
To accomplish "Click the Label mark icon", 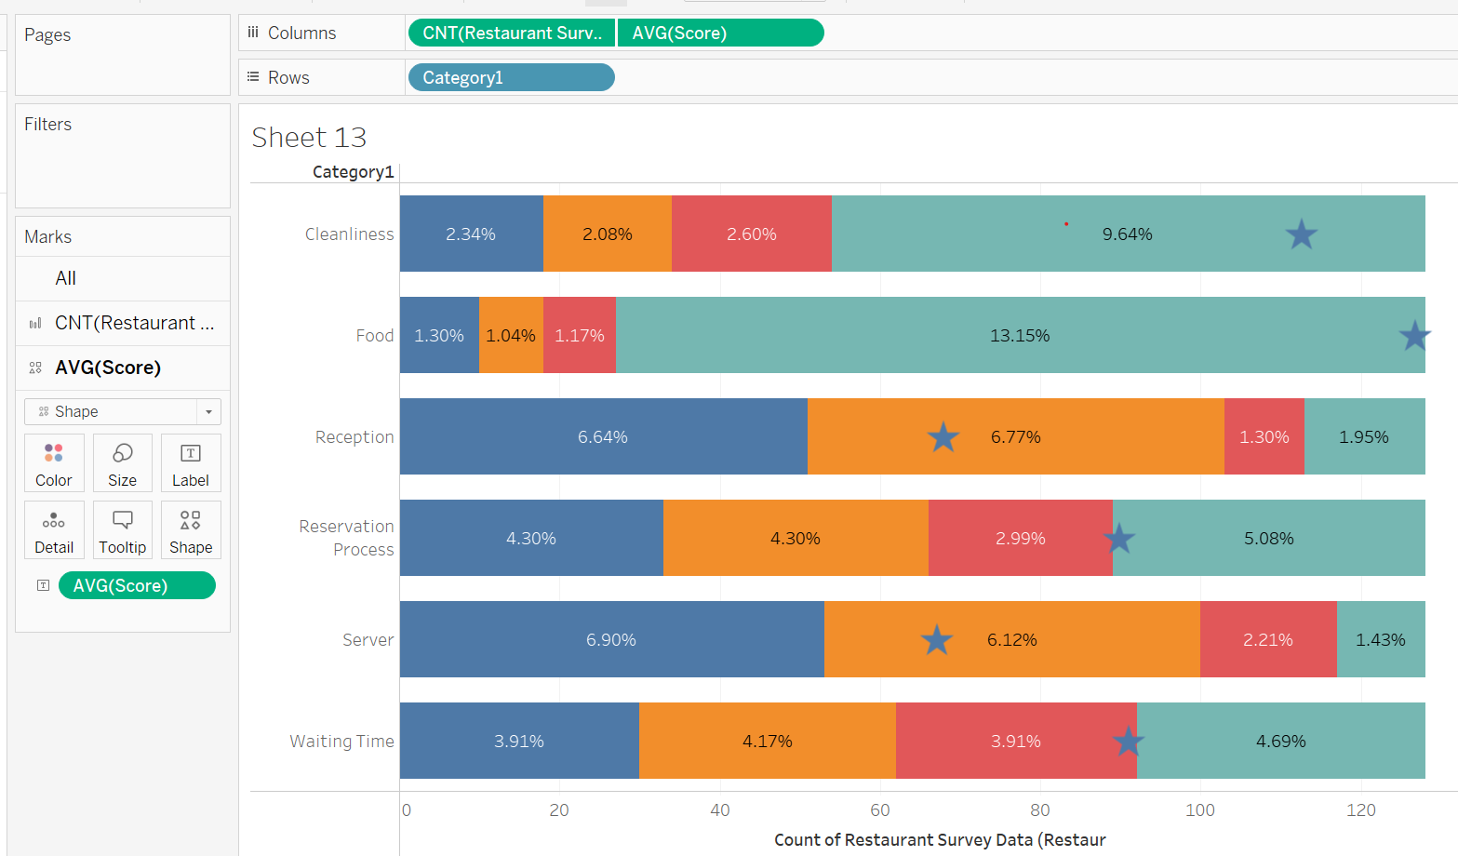I will (190, 462).
